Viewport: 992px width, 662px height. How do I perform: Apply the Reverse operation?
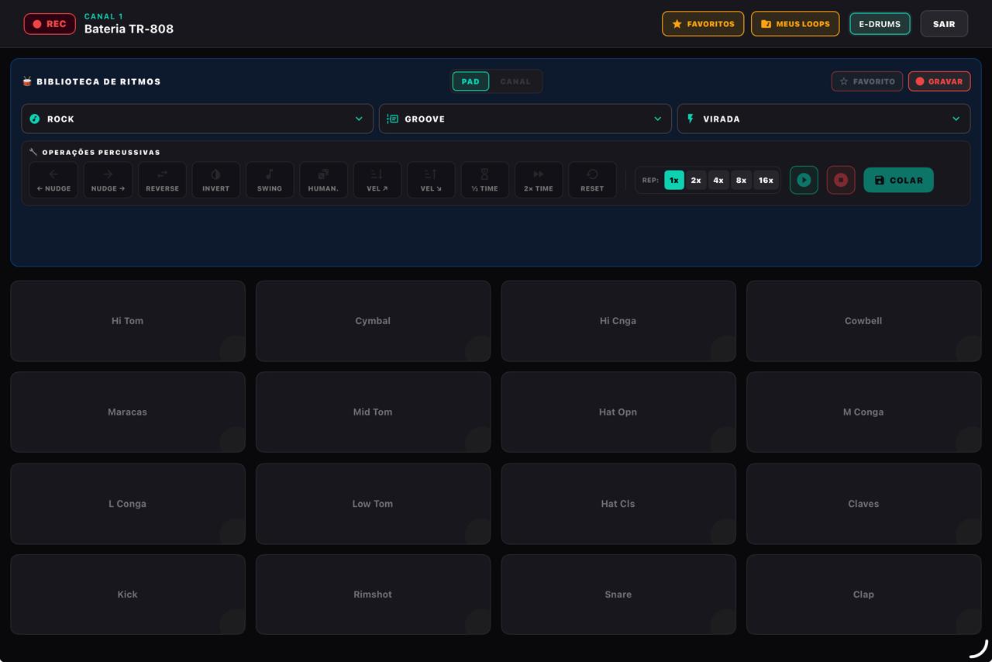162,180
